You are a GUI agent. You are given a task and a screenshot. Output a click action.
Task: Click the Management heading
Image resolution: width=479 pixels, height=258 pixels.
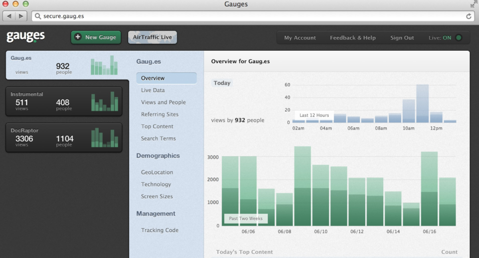point(156,214)
